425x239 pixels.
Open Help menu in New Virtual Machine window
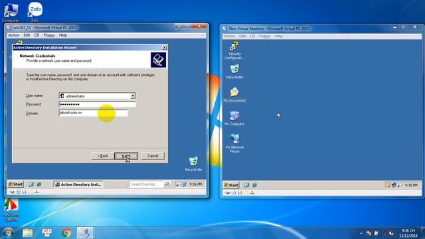tap(278, 36)
